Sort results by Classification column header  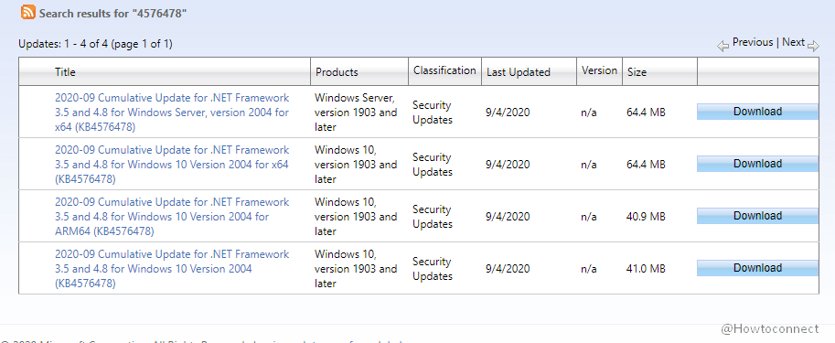click(x=444, y=70)
